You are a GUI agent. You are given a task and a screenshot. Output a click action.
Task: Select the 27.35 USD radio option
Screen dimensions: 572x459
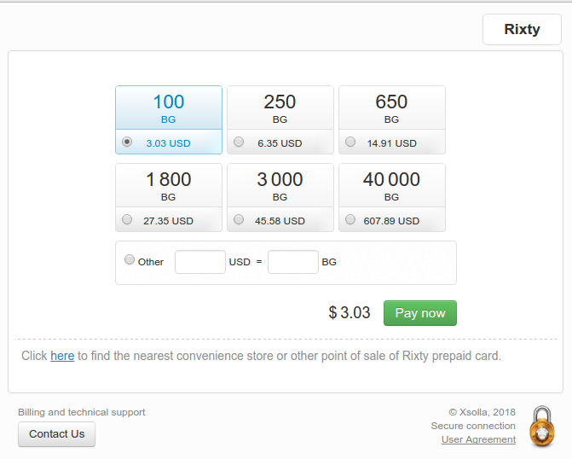127,219
